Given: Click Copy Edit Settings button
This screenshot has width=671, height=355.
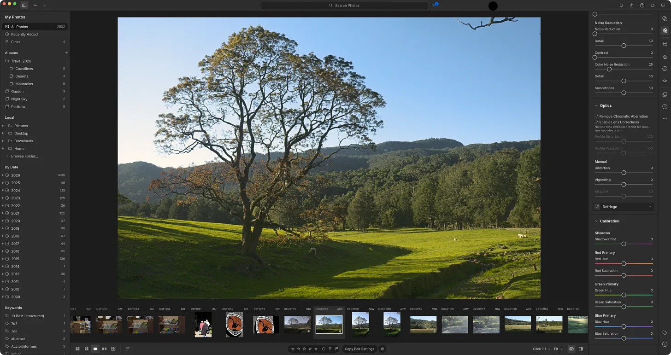Looking at the screenshot, I should pyautogui.click(x=359, y=349).
